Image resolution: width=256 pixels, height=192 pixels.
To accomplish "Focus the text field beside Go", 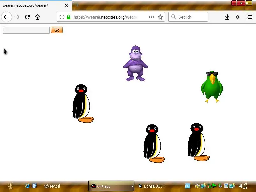I will pos(26,30).
